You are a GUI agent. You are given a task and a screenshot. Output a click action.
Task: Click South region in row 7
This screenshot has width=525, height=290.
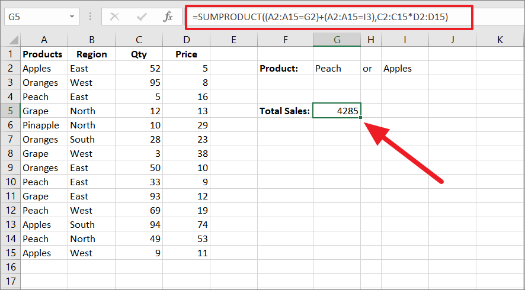click(91, 139)
